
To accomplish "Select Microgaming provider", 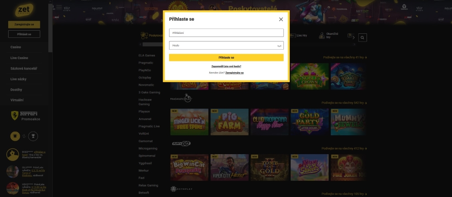I will click(148, 148).
